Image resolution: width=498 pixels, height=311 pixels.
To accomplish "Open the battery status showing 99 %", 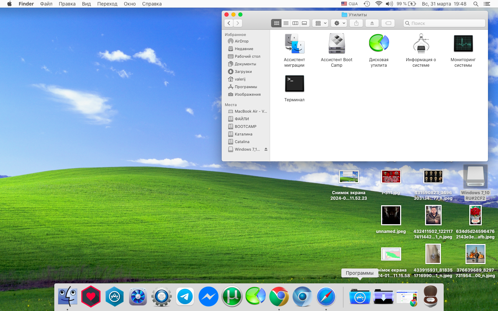I will (406, 4).
